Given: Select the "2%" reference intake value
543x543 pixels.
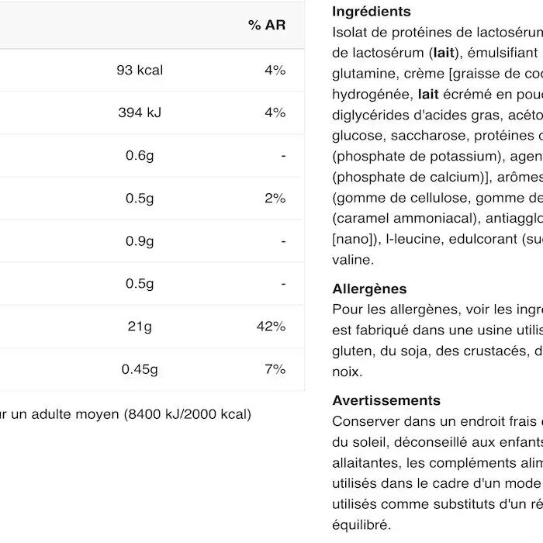Looking at the screenshot, I should click(275, 199).
